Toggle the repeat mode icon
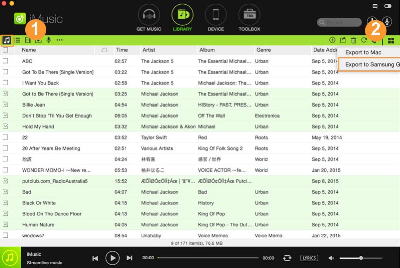 pos(287,258)
